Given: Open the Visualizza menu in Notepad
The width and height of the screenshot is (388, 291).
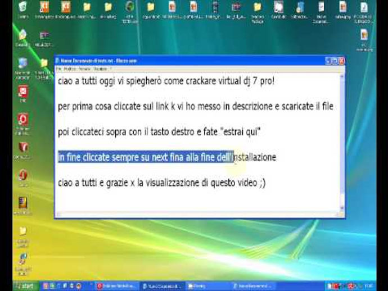Looking at the screenshot, I should click(x=100, y=69).
